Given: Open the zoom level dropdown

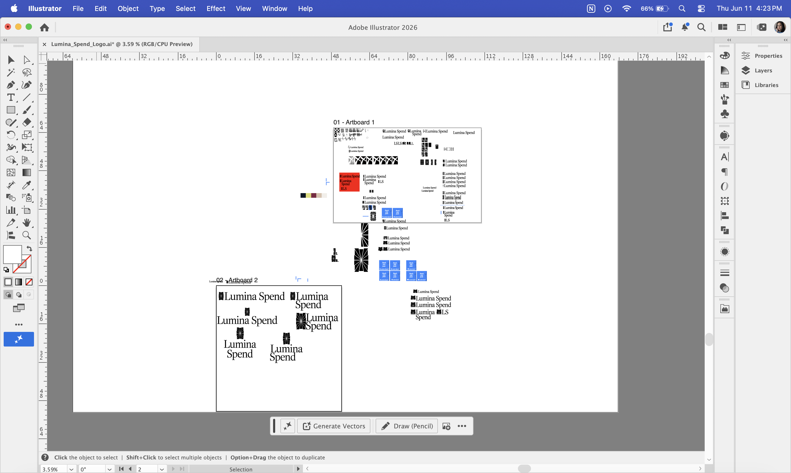Looking at the screenshot, I should pos(71,469).
